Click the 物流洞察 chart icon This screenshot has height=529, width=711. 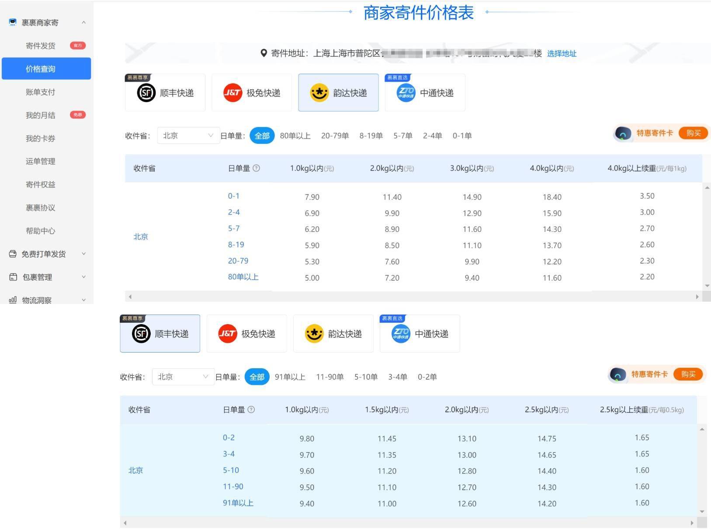click(x=13, y=300)
